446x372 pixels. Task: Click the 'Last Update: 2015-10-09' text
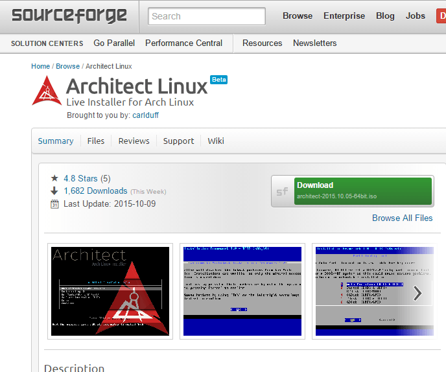110,204
